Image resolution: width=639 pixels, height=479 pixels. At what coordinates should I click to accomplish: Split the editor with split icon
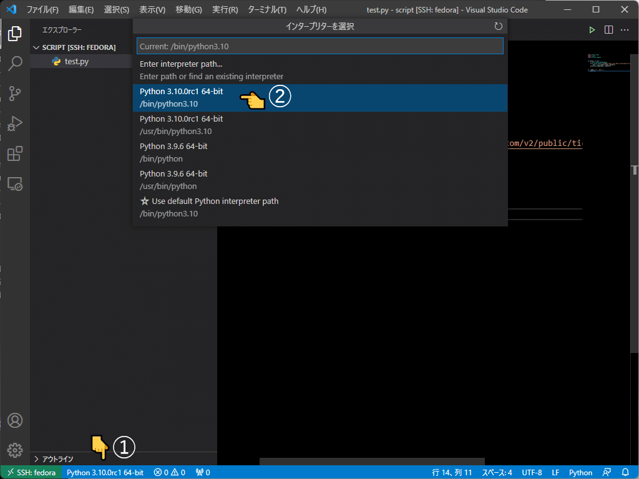pos(608,30)
